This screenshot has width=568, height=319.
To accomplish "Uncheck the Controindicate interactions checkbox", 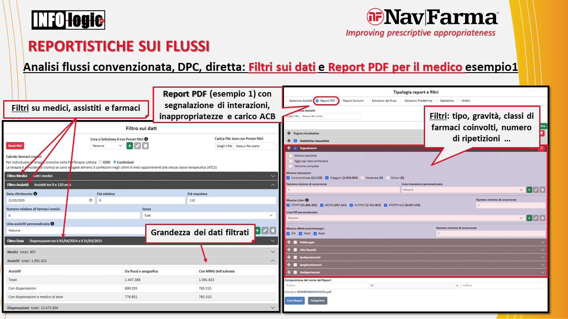I will tap(288, 178).
